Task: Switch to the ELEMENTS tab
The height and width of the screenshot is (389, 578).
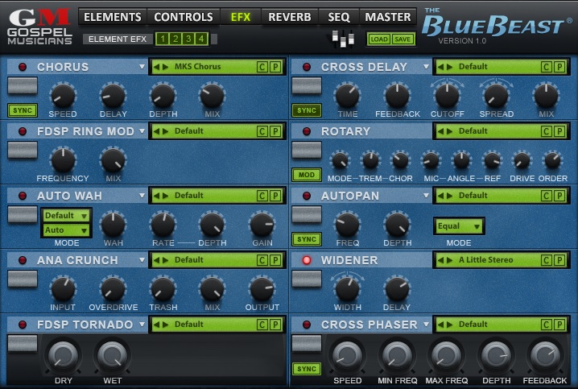Action: point(113,17)
